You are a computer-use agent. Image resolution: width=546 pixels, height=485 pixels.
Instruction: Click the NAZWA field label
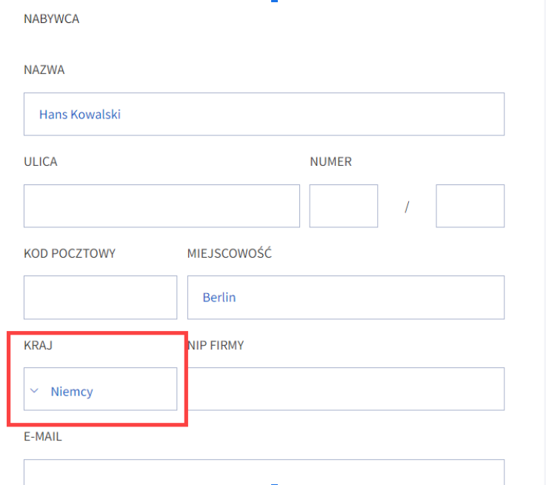click(44, 70)
